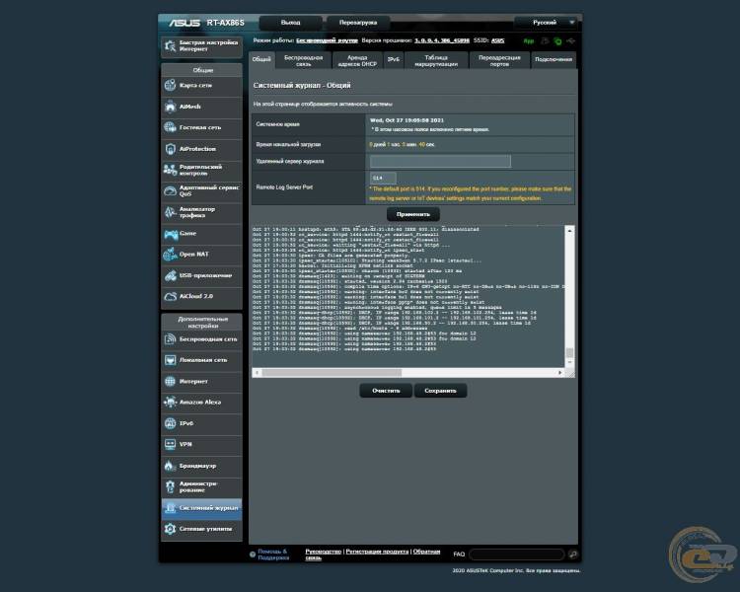The height and width of the screenshot is (592, 740).
Task: Open Quick Internet Setup wizard icon
Action: (x=170, y=45)
